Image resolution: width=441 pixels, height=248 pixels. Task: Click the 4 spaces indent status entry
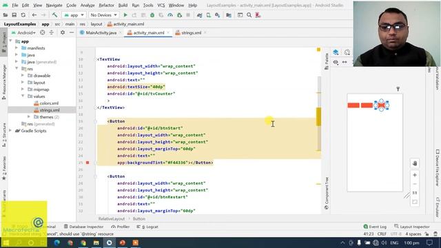coord(413,234)
